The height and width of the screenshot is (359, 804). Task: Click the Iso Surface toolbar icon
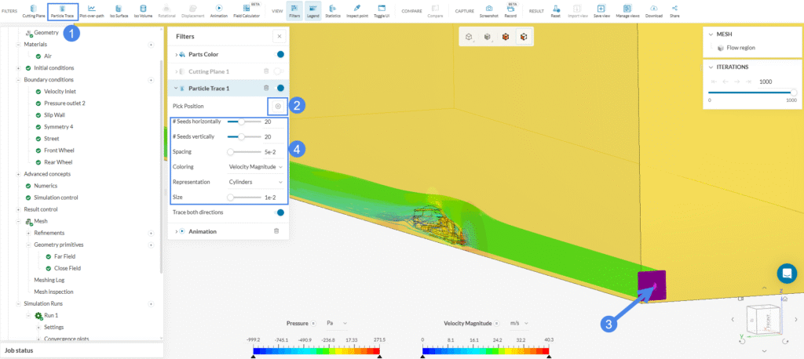pyautogui.click(x=118, y=11)
